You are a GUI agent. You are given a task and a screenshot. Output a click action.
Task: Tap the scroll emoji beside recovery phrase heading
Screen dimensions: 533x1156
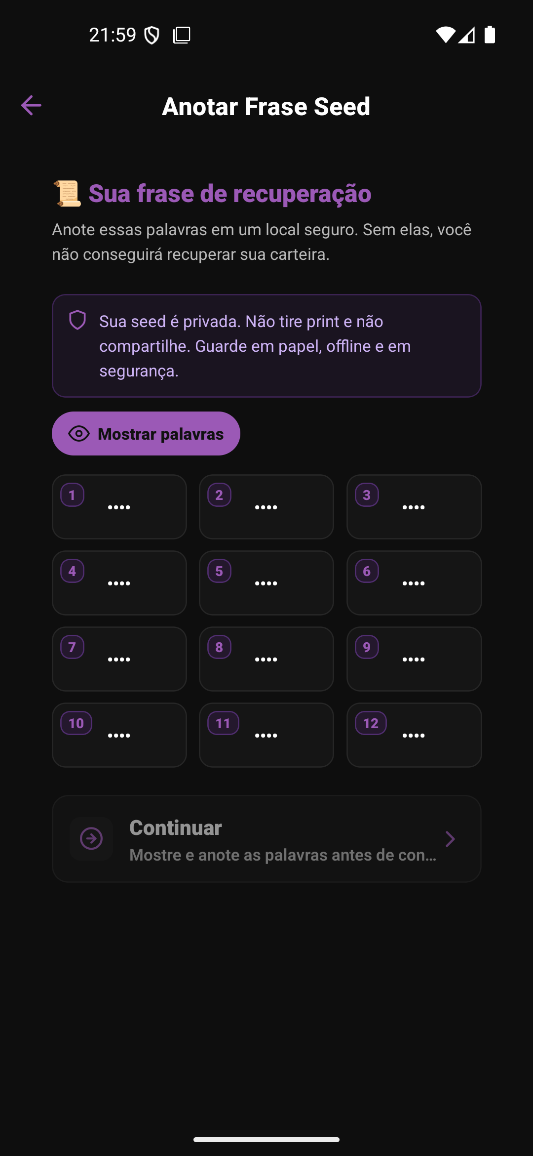coord(68,193)
